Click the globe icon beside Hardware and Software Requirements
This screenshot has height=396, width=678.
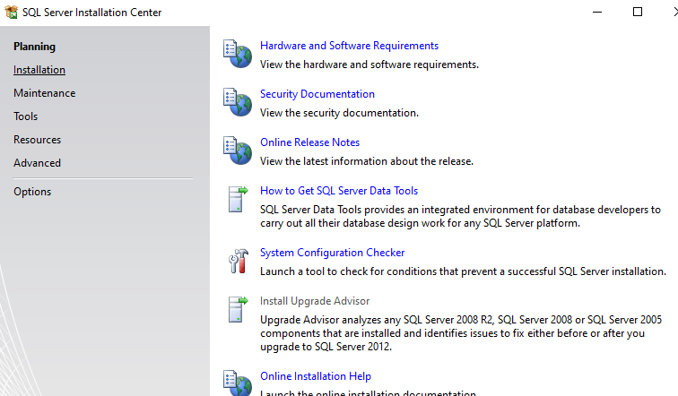[238, 54]
